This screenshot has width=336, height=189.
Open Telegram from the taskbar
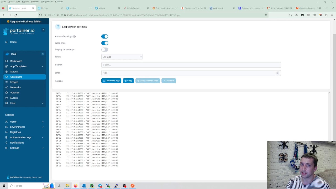[100, 186]
